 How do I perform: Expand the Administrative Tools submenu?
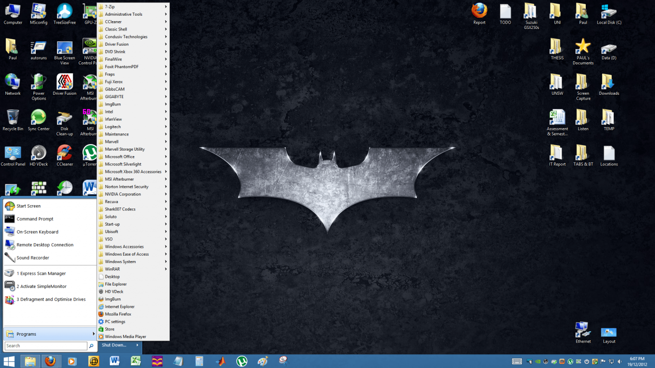pos(134,14)
